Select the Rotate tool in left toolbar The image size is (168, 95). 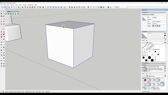click(x=1, y=34)
